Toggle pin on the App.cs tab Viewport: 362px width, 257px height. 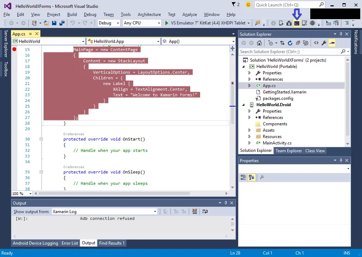pos(30,34)
